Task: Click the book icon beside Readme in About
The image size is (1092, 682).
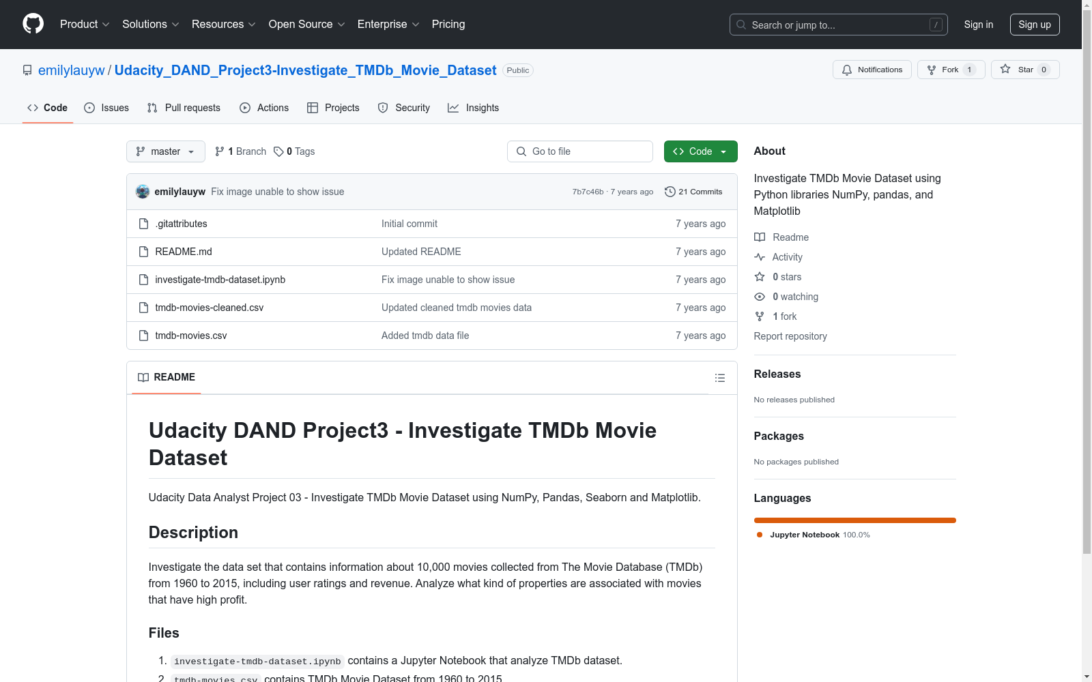Action: pos(760,237)
